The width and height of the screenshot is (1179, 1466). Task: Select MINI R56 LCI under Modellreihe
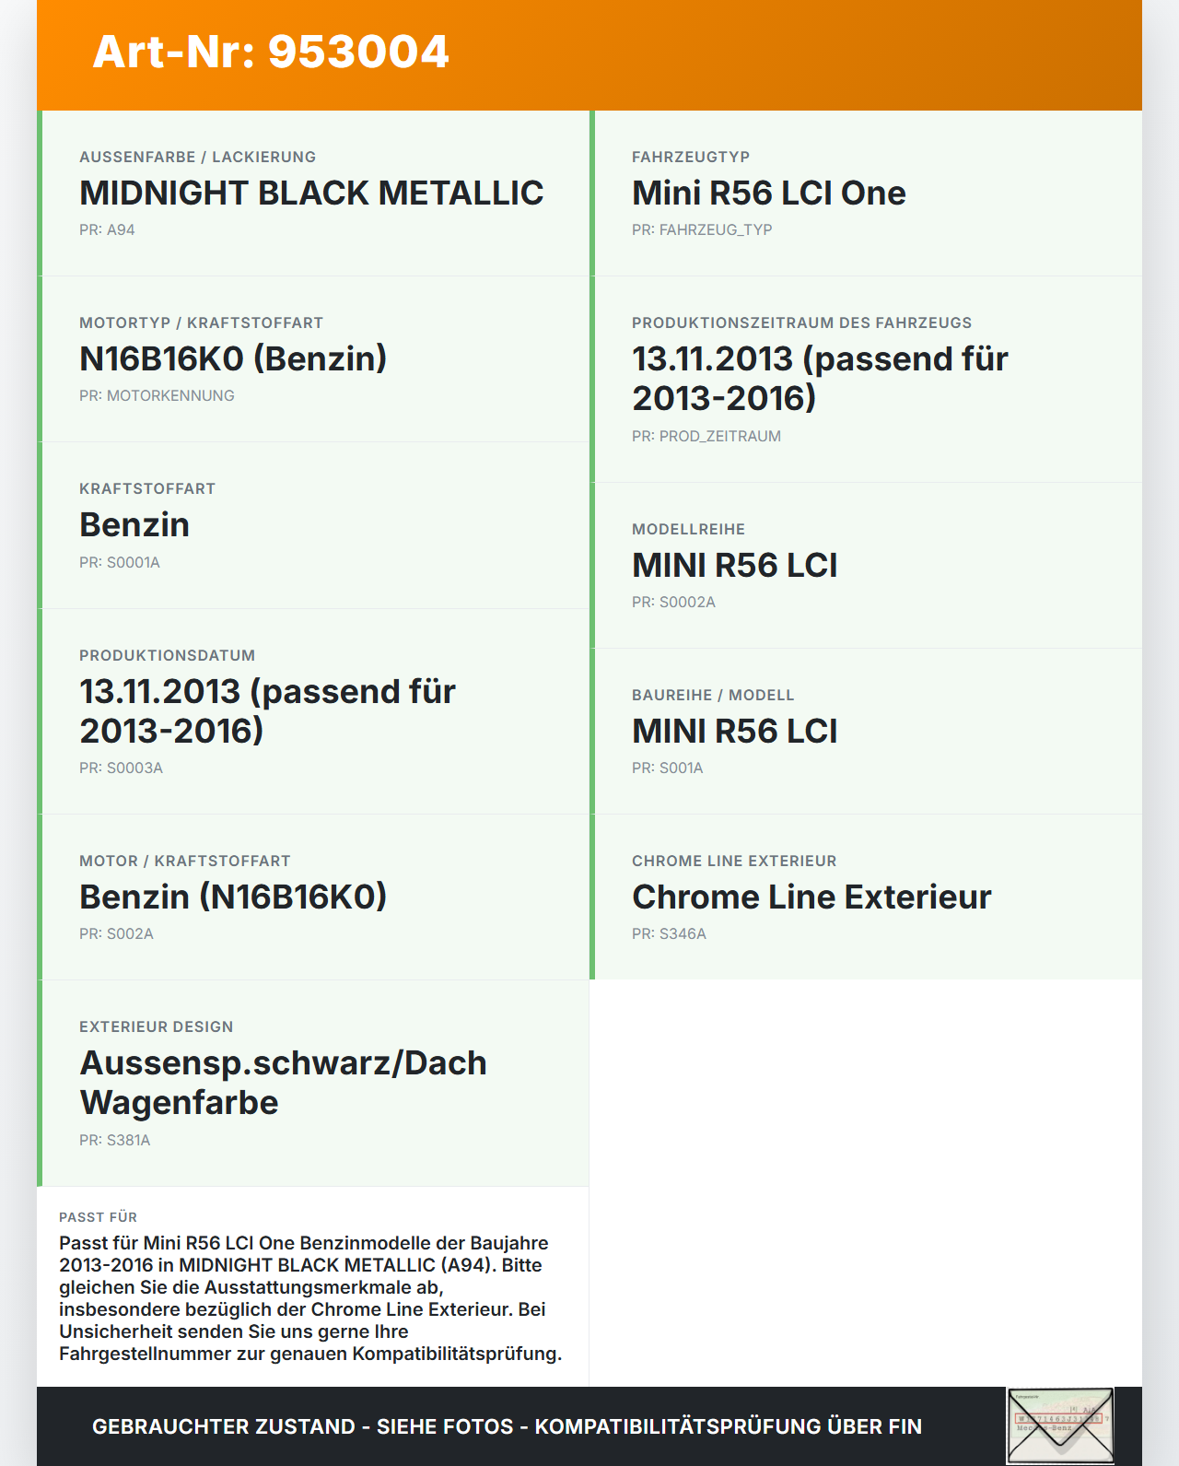734,566
